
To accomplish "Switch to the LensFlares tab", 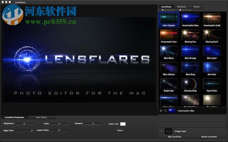I will coord(166,7).
